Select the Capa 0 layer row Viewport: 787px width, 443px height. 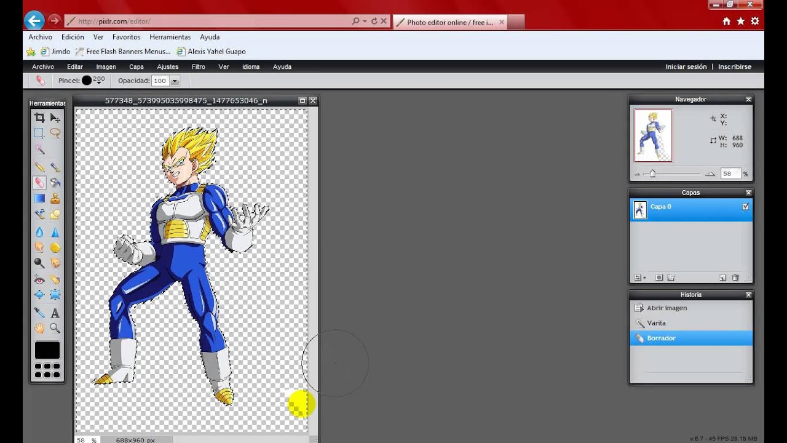pyautogui.click(x=691, y=210)
